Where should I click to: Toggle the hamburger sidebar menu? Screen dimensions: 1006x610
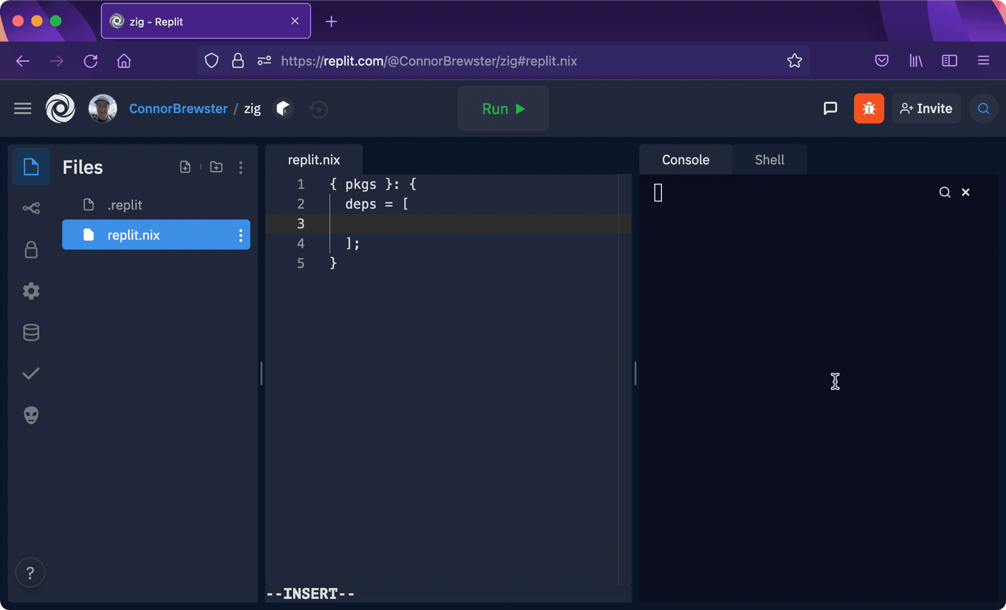(x=23, y=109)
